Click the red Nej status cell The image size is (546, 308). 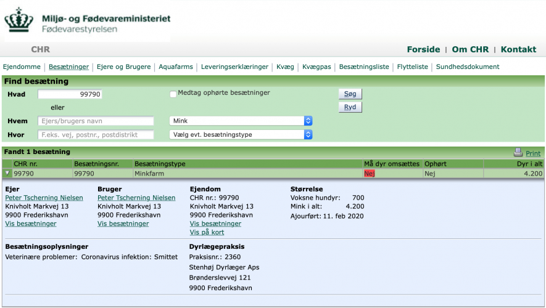(369, 174)
